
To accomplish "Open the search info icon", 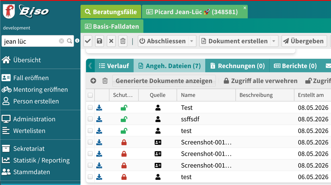I will tap(77, 41).
